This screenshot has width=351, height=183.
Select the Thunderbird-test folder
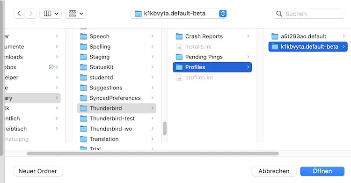point(117,118)
